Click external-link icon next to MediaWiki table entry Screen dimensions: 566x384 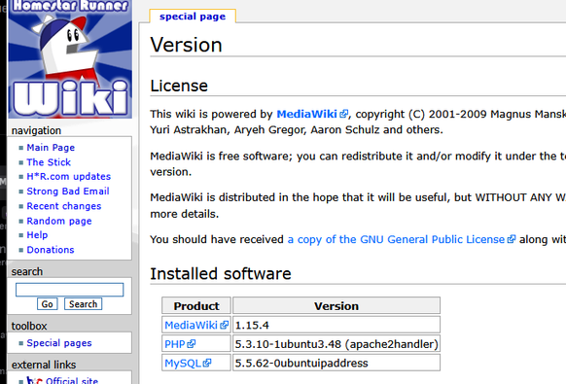click(224, 325)
